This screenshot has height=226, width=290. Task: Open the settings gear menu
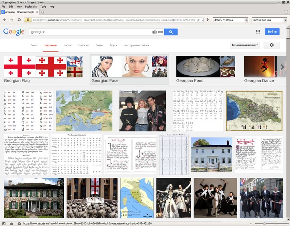pyautogui.click(x=272, y=45)
